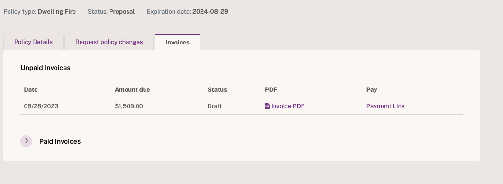Click the Unpaid Invoices heading

(x=46, y=68)
